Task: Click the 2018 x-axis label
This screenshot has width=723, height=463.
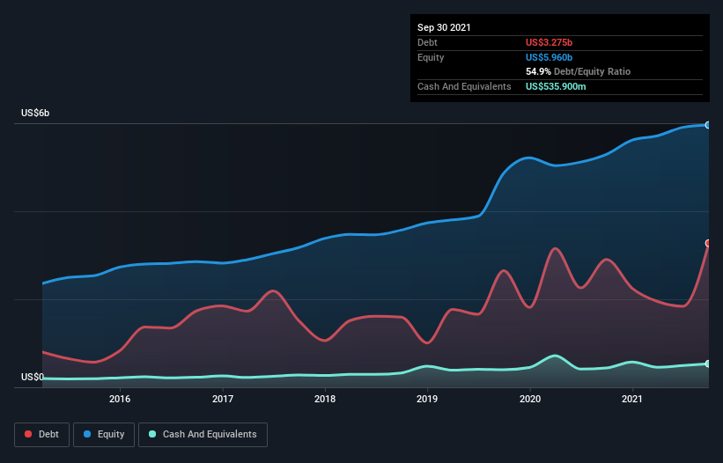Action: [325, 399]
